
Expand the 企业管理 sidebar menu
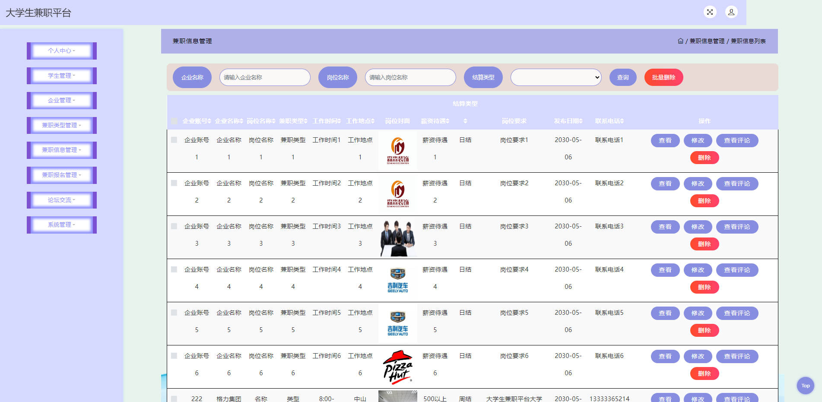(x=61, y=101)
